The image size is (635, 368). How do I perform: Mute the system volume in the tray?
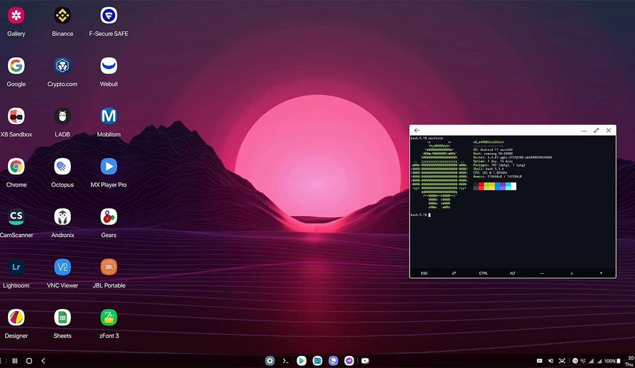point(551,361)
